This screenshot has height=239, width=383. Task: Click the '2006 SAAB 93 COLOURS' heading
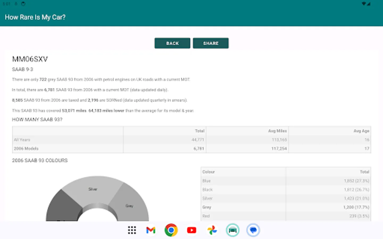coord(40,160)
